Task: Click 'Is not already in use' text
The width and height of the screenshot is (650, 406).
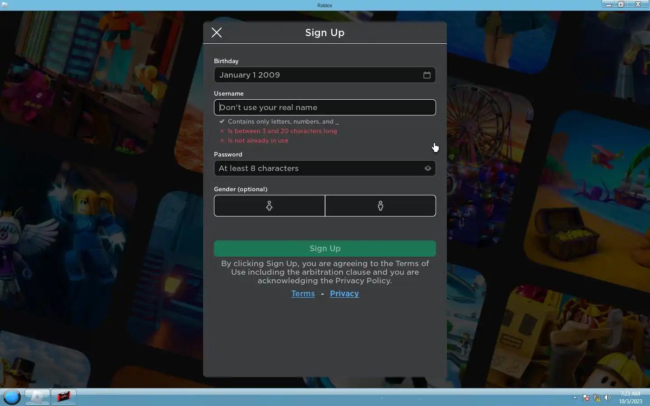Action: tap(258, 140)
